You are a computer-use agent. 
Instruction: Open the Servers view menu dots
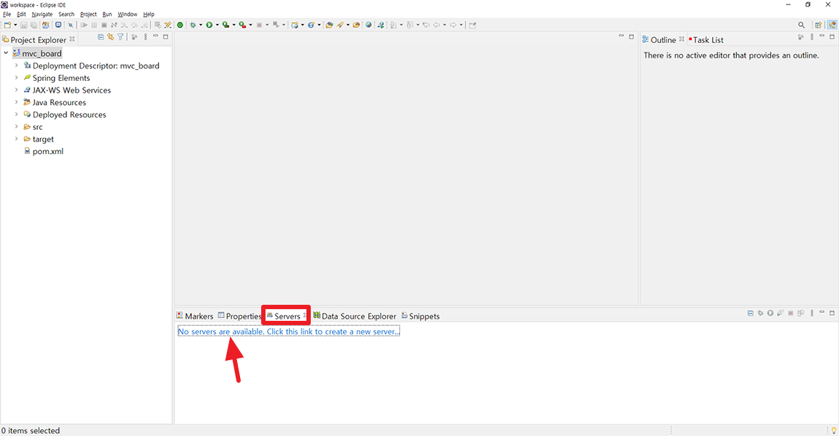pyautogui.click(x=812, y=313)
